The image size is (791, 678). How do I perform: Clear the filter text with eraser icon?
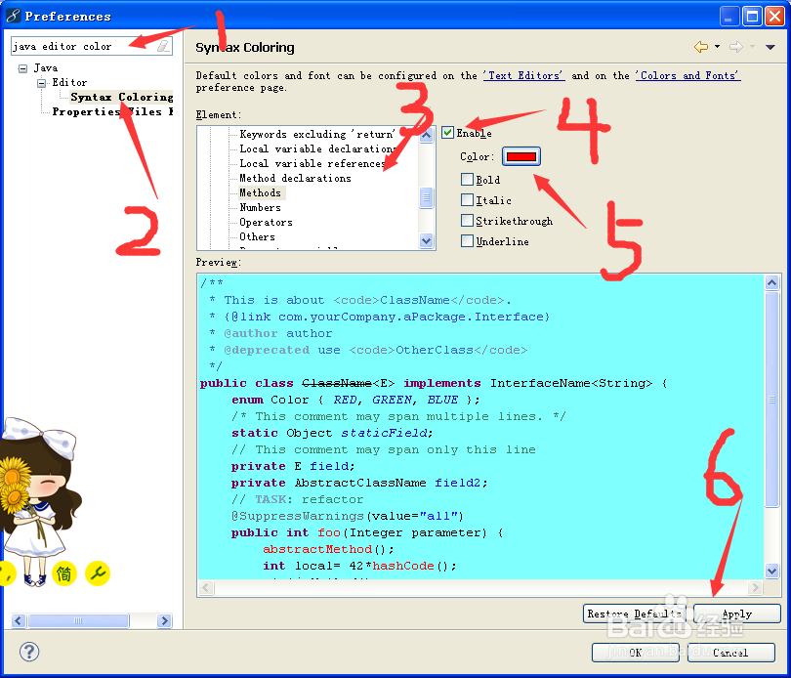(x=162, y=47)
